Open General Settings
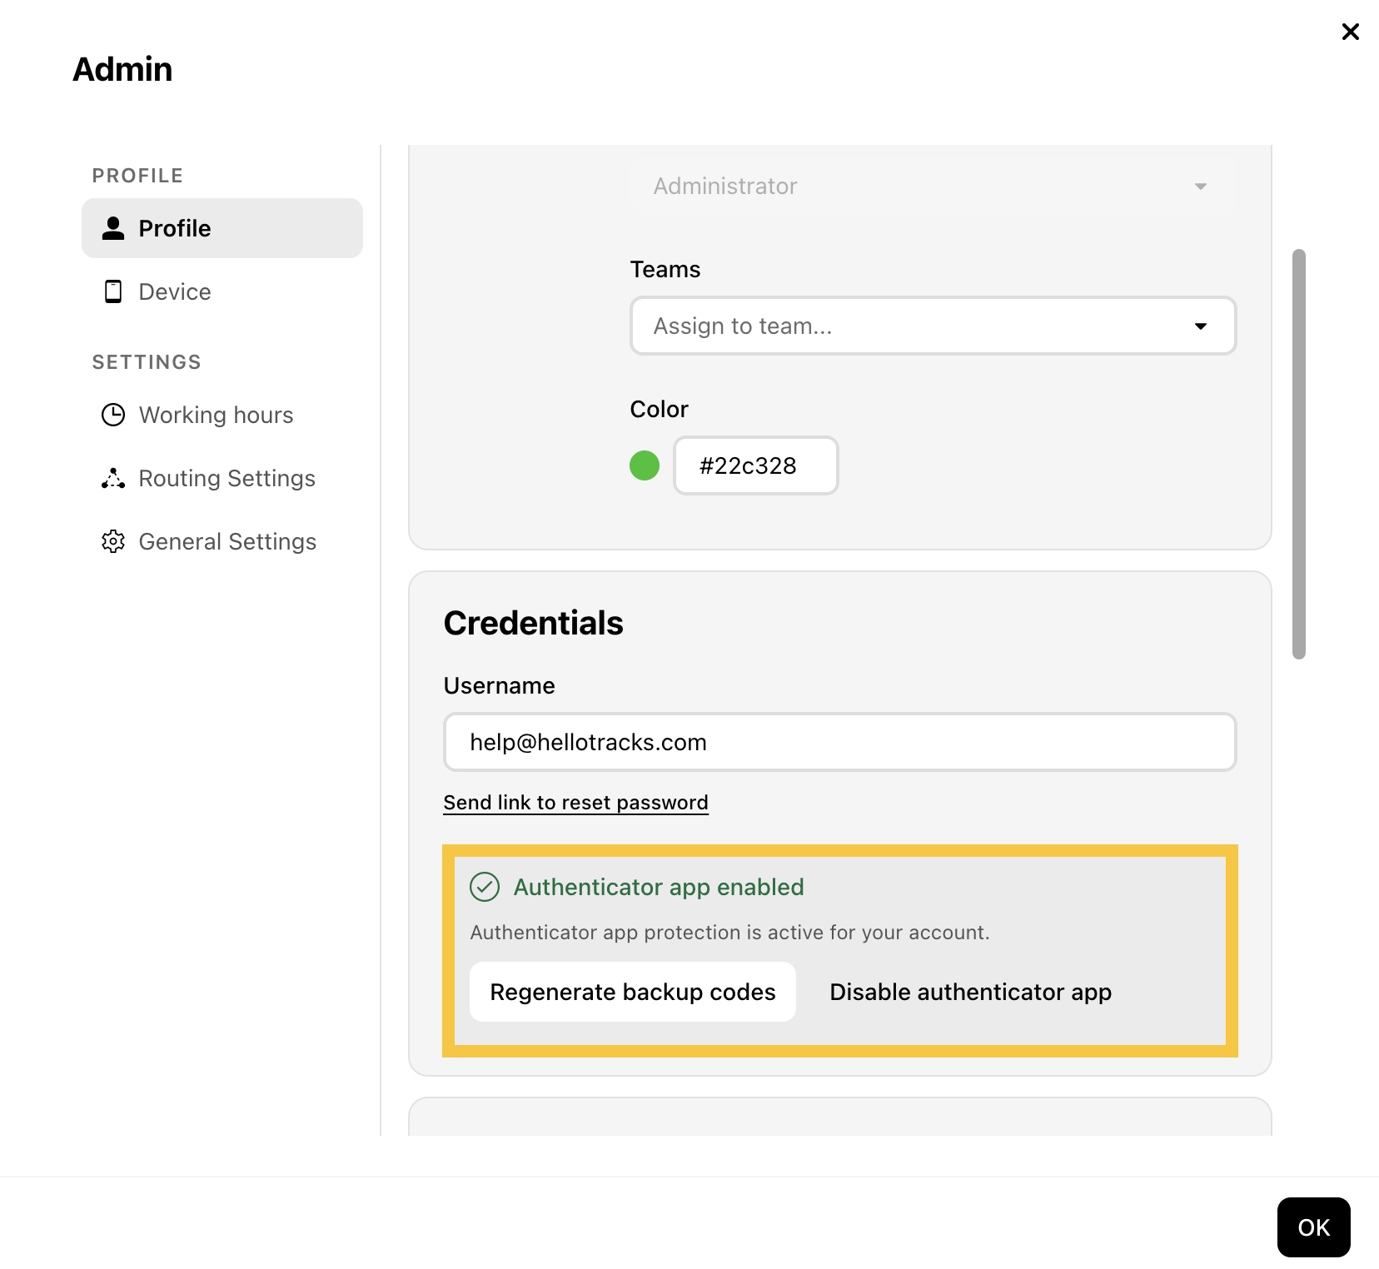This screenshot has height=1269, width=1379. point(222,541)
